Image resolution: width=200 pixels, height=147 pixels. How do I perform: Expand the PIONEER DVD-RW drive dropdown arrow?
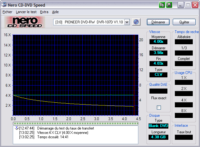point(127,22)
